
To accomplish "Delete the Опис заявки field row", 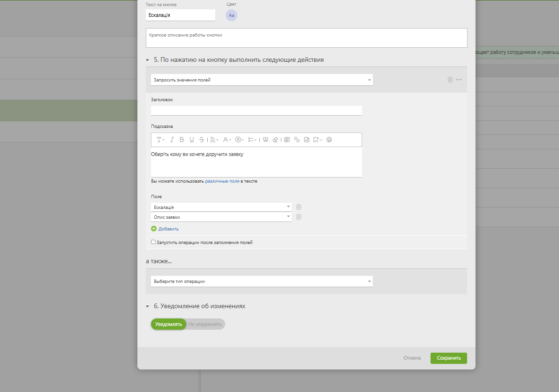I will pos(299,217).
